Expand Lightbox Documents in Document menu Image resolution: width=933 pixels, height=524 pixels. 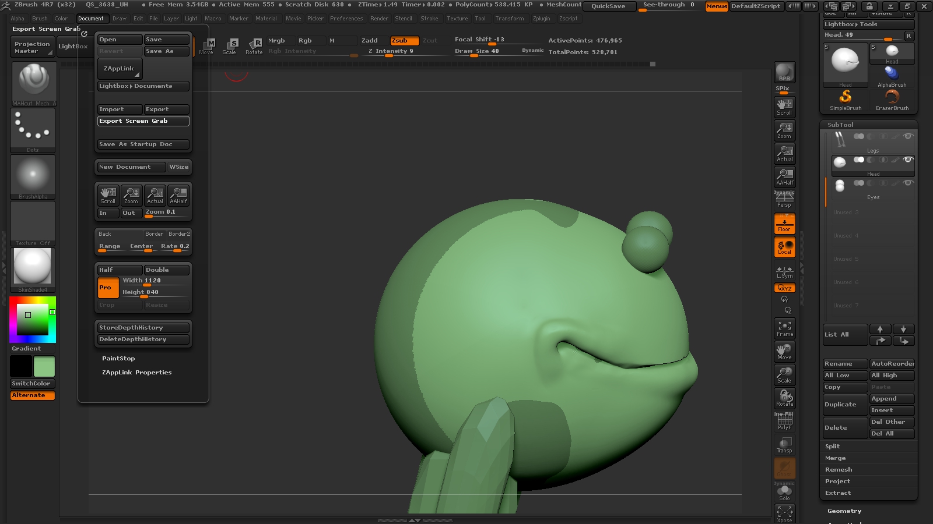(x=143, y=86)
